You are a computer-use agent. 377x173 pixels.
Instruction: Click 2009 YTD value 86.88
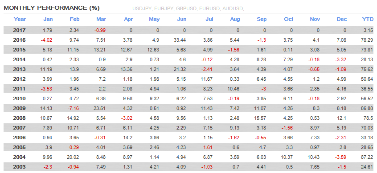367,108
